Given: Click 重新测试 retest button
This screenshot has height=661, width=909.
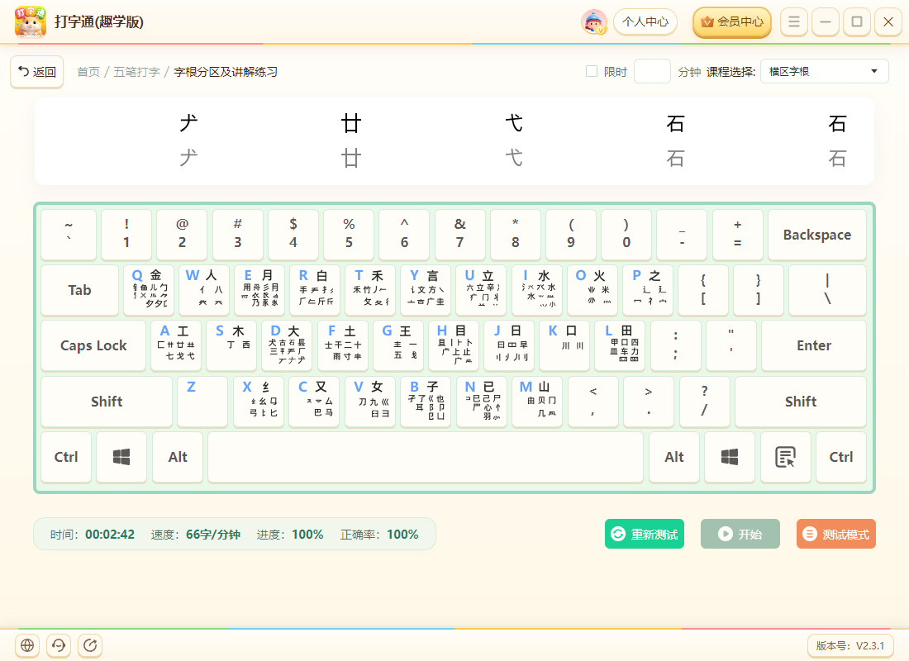Looking at the screenshot, I should 645,534.
